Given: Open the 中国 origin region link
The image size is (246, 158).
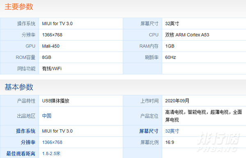Looking at the screenshot, I should (x=47, y=116).
